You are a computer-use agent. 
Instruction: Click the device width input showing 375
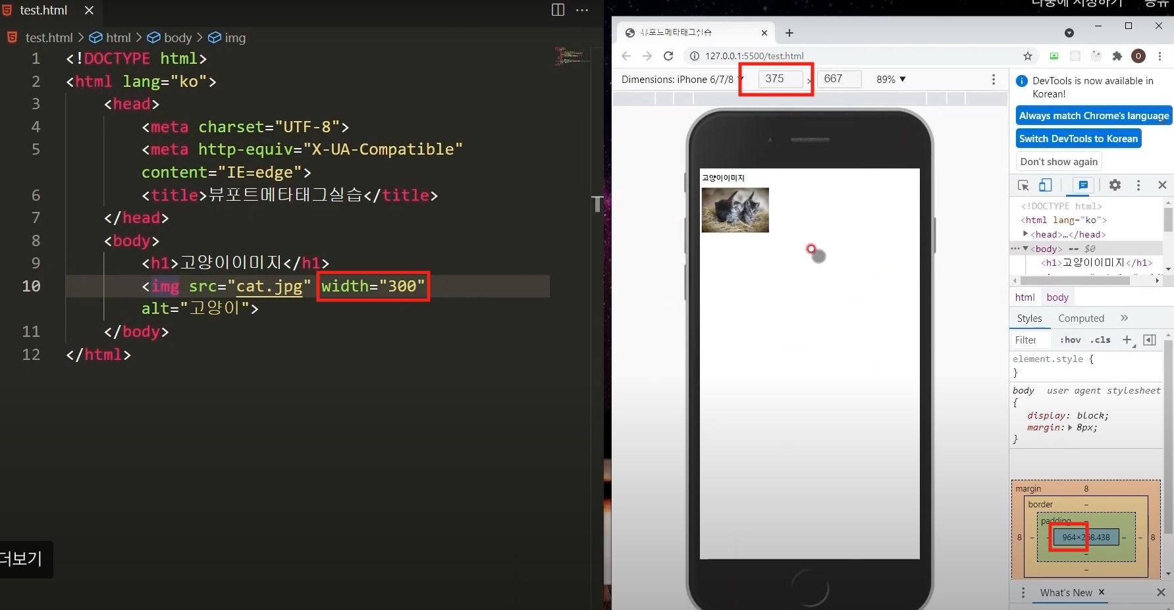point(781,79)
